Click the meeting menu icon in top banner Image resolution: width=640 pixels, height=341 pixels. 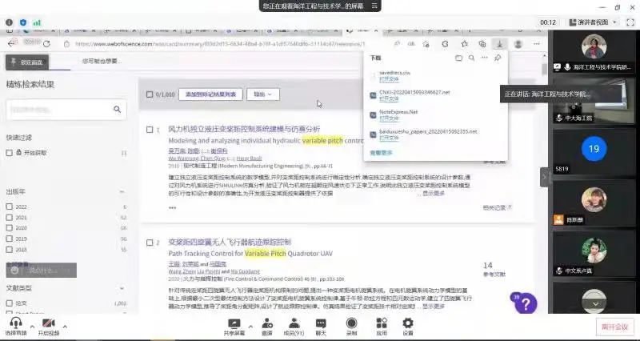click(x=374, y=6)
